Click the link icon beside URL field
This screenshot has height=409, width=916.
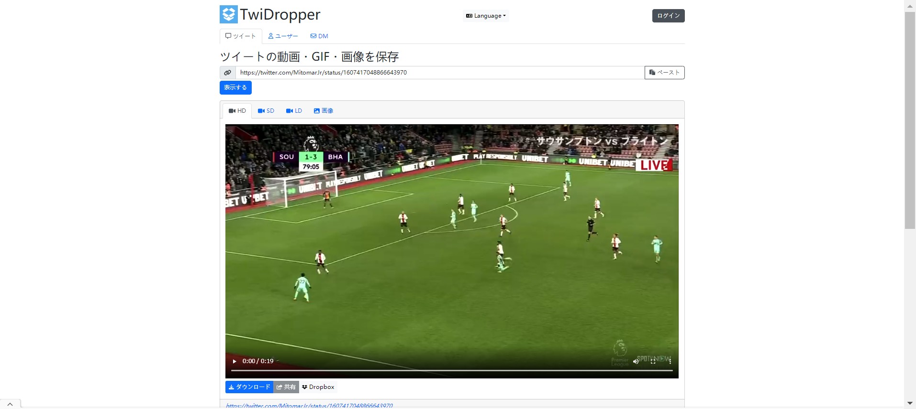[x=228, y=73]
